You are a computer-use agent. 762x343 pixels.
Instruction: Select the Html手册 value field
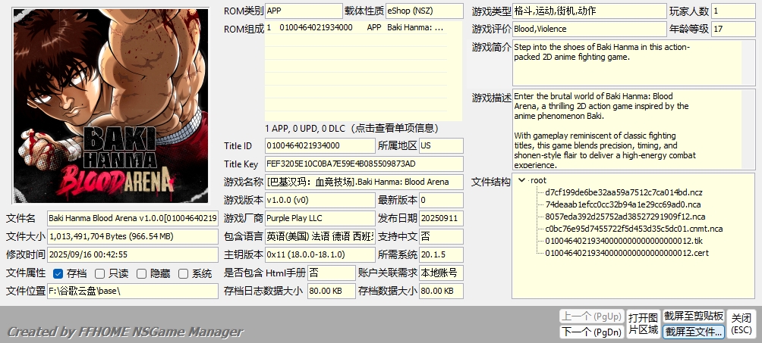332,273
